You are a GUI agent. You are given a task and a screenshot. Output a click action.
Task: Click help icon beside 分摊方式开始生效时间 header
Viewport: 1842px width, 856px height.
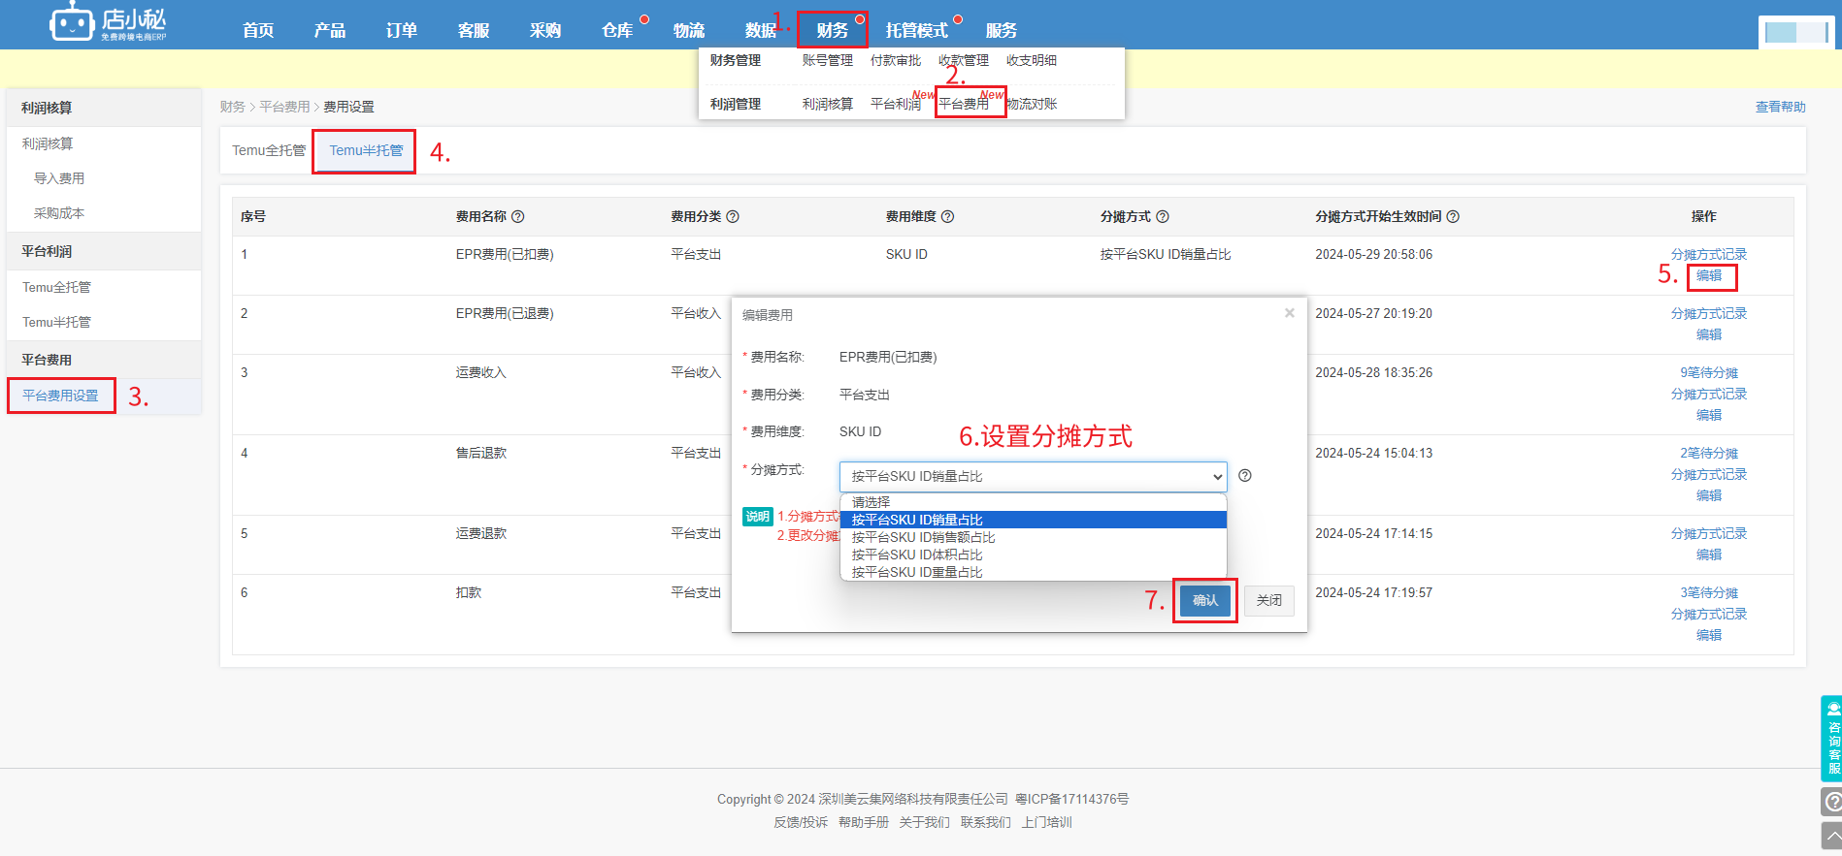click(1453, 217)
